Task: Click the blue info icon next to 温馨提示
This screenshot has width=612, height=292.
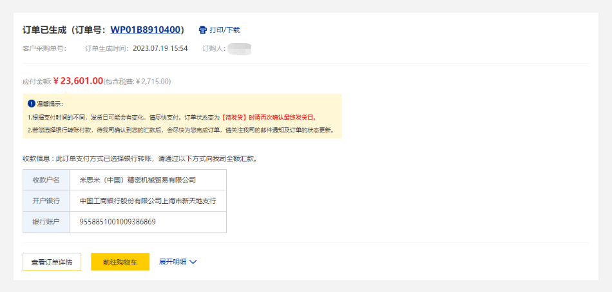Action: [31, 104]
